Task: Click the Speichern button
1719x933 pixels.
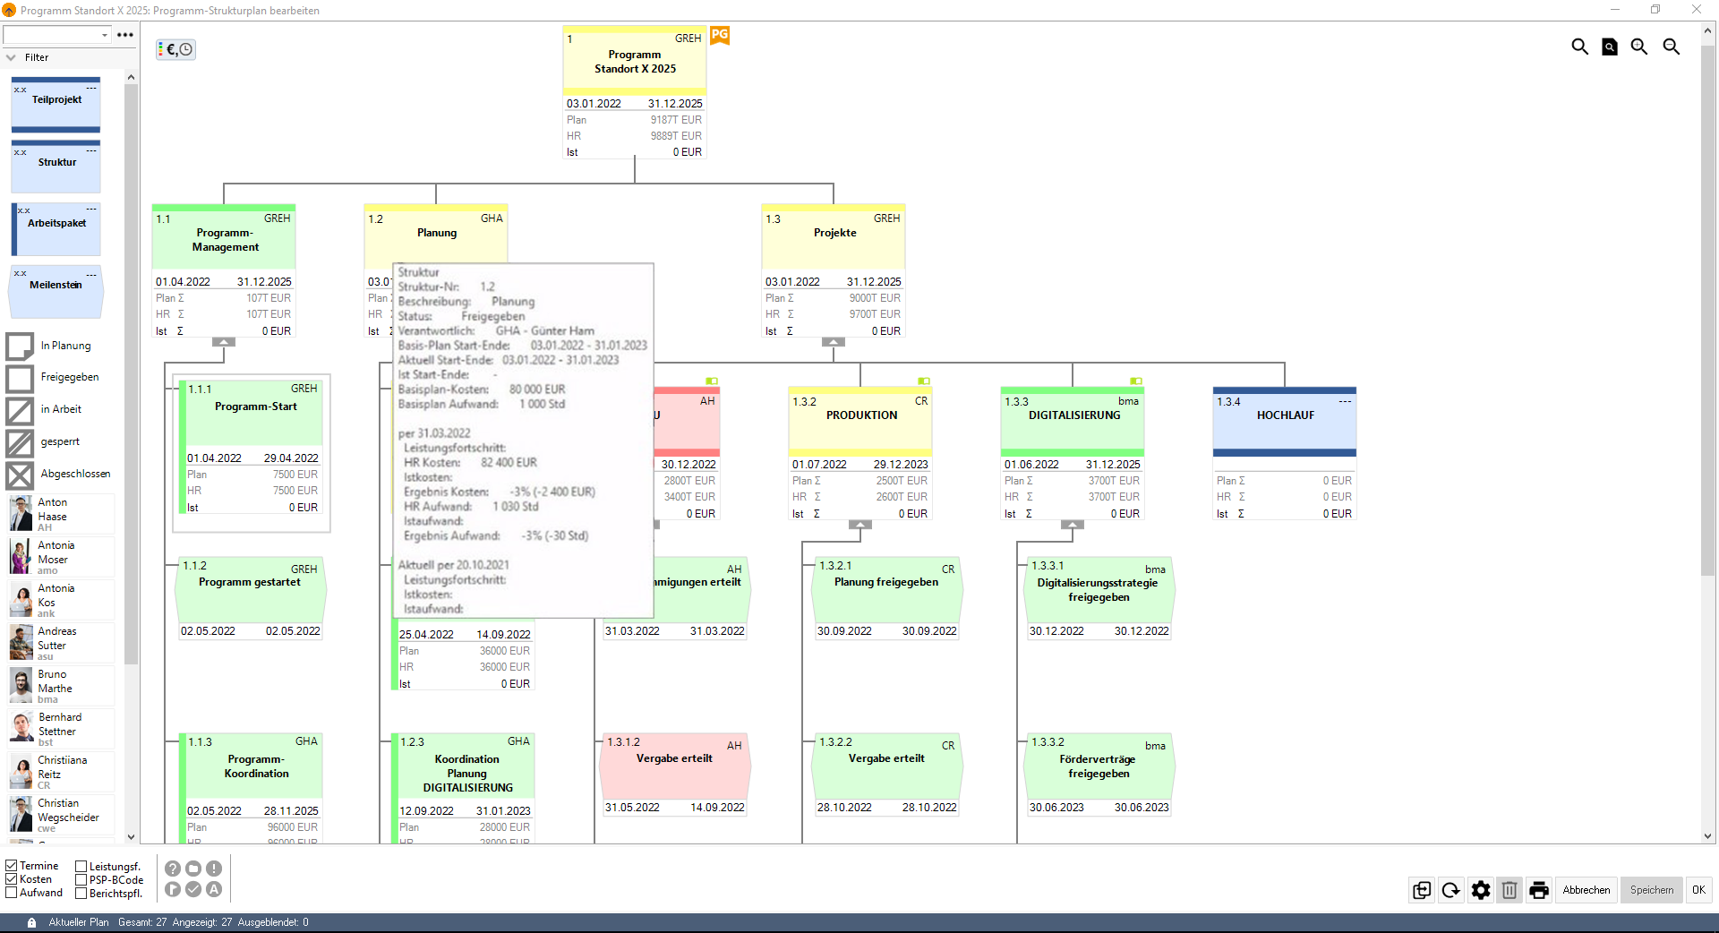Action: click(x=1652, y=890)
